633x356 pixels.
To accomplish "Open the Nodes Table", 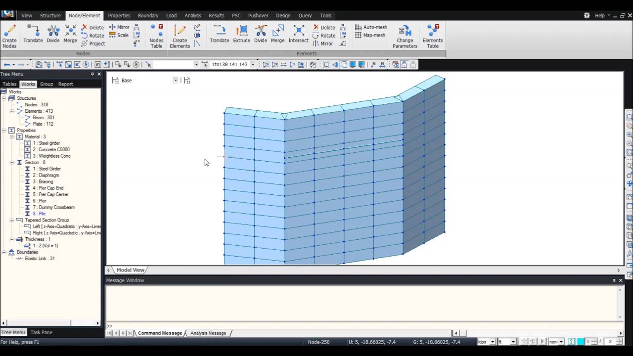I will pyautogui.click(x=156, y=36).
